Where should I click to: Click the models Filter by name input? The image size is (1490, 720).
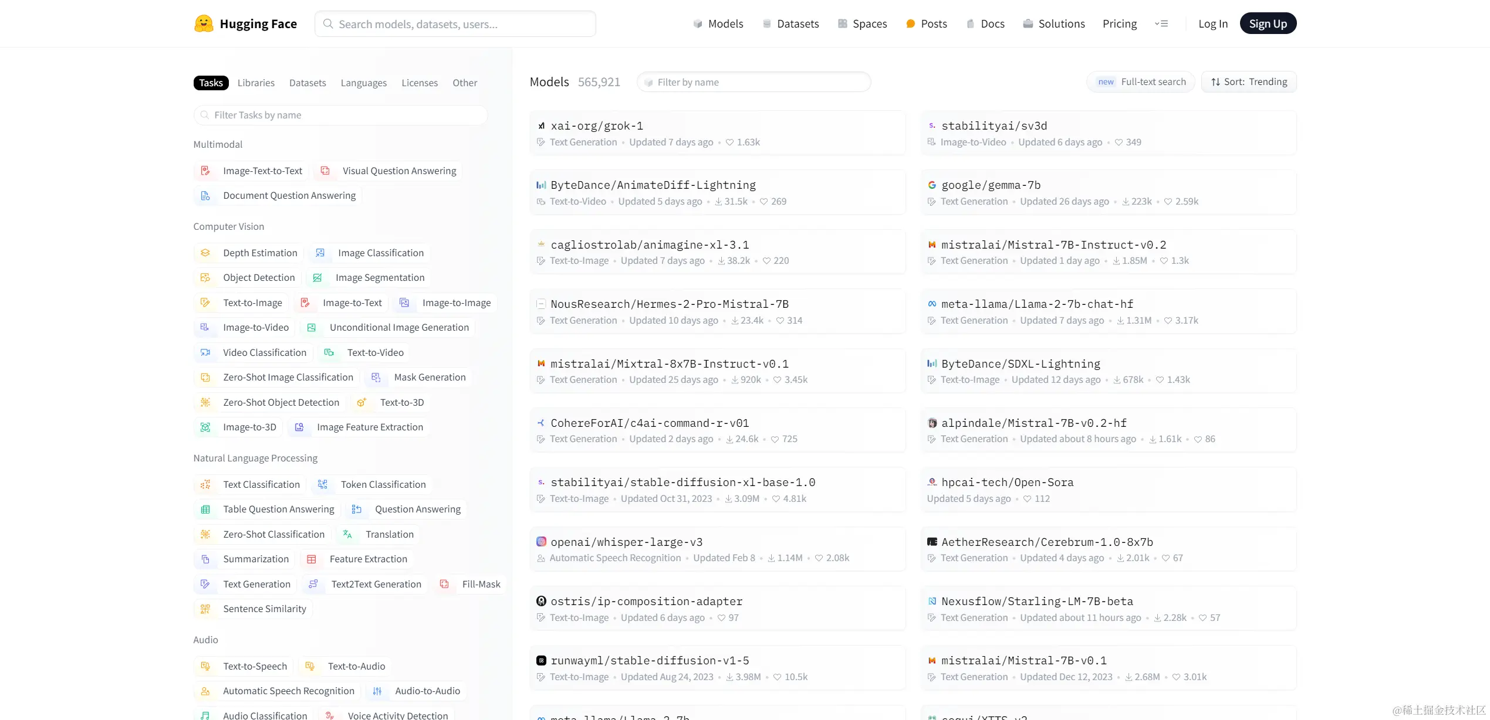[754, 82]
